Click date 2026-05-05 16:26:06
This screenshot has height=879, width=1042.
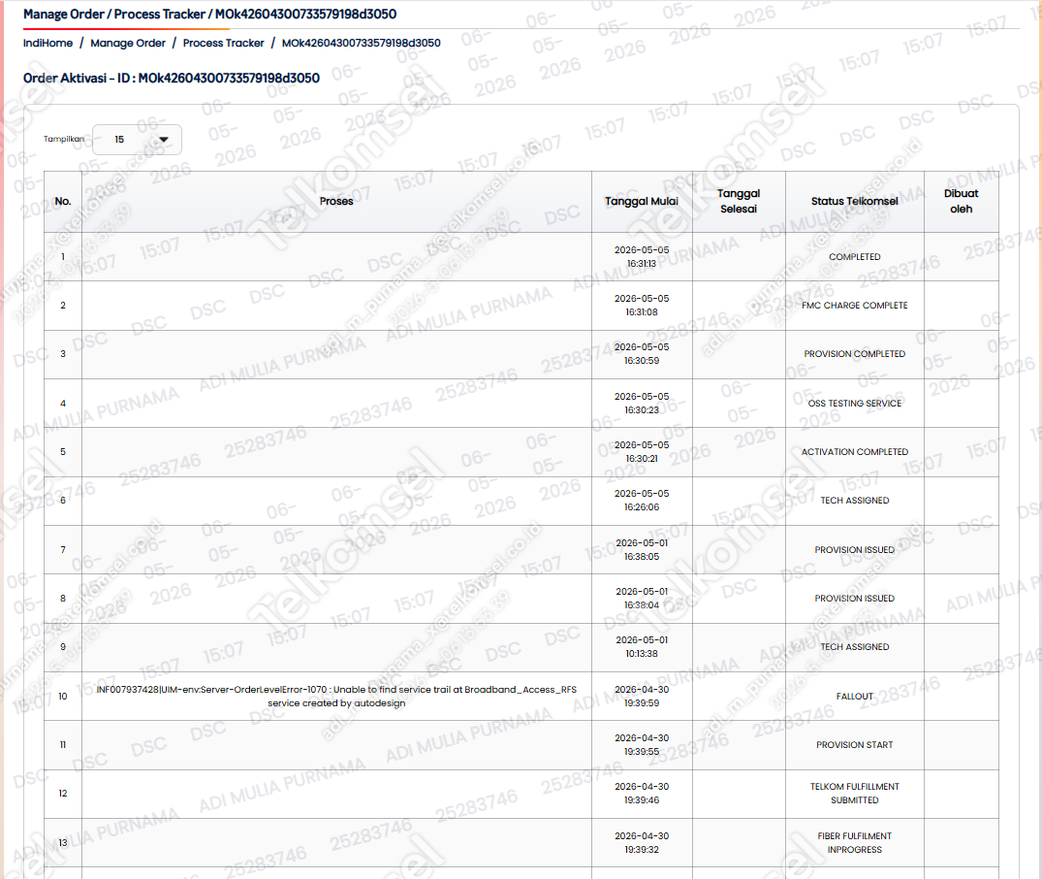click(x=642, y=501)
